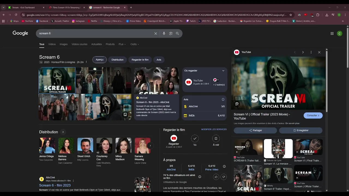Click the Chrome address bar
Image resolution: width=349 pixels, height=196 pixels.
[157, 15]
